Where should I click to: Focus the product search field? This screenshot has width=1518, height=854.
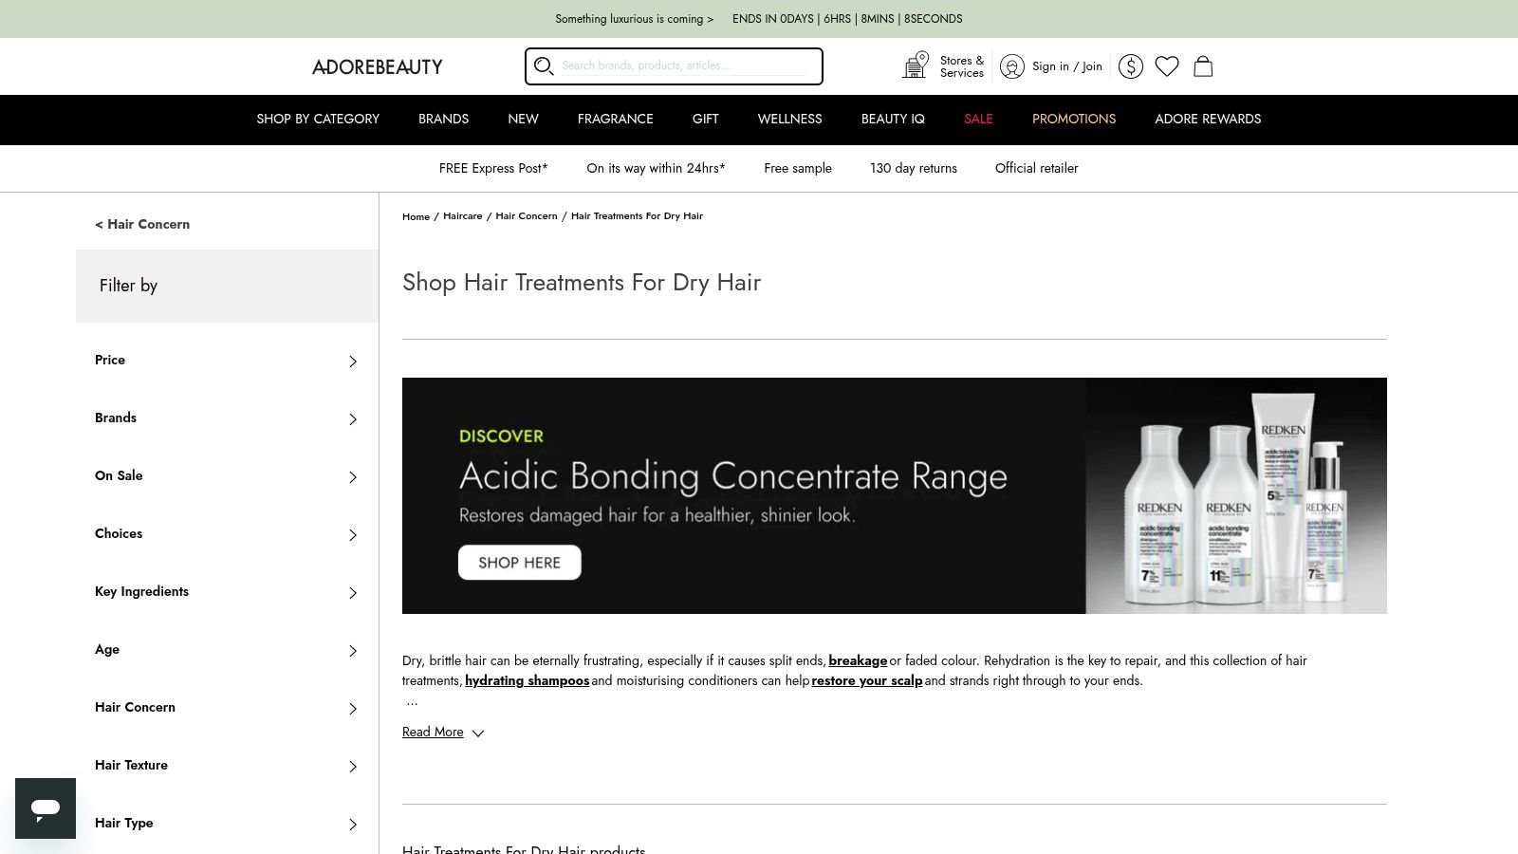(x=684, y=65)
